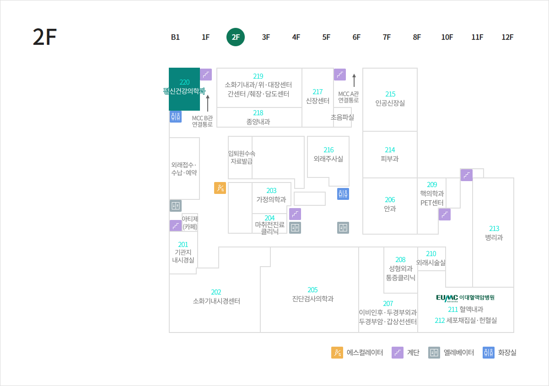Open the 4F floor tab
549x386 pixels.
(296, 38)
